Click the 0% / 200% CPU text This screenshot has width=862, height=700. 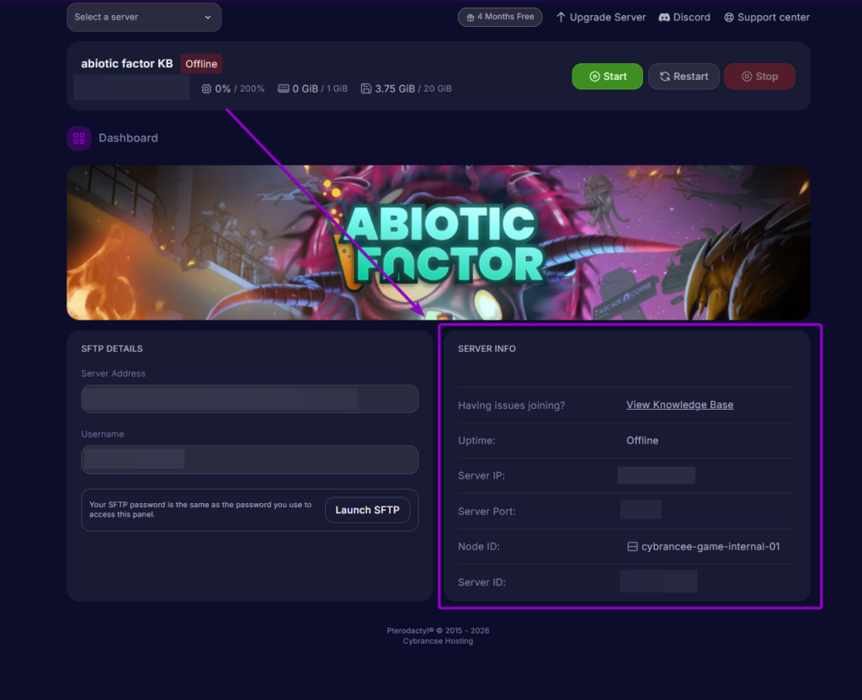point(240,88)
